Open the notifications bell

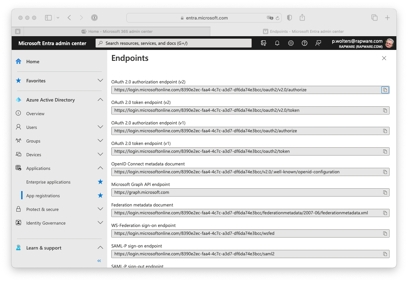(x=277, y=43)
